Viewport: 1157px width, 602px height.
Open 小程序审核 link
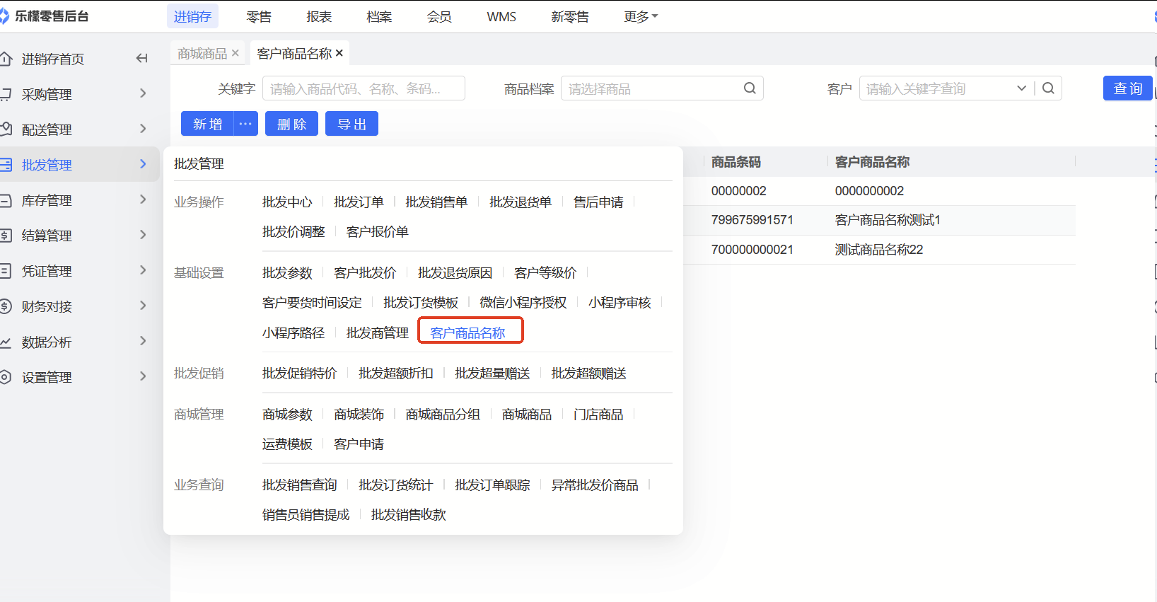click(620, 303)
